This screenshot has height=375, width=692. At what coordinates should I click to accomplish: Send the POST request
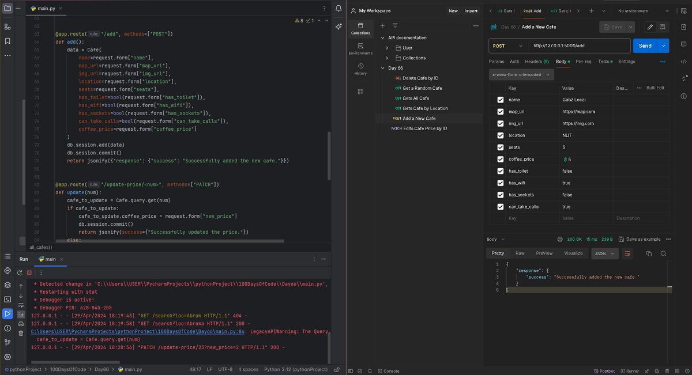[646, 46]
